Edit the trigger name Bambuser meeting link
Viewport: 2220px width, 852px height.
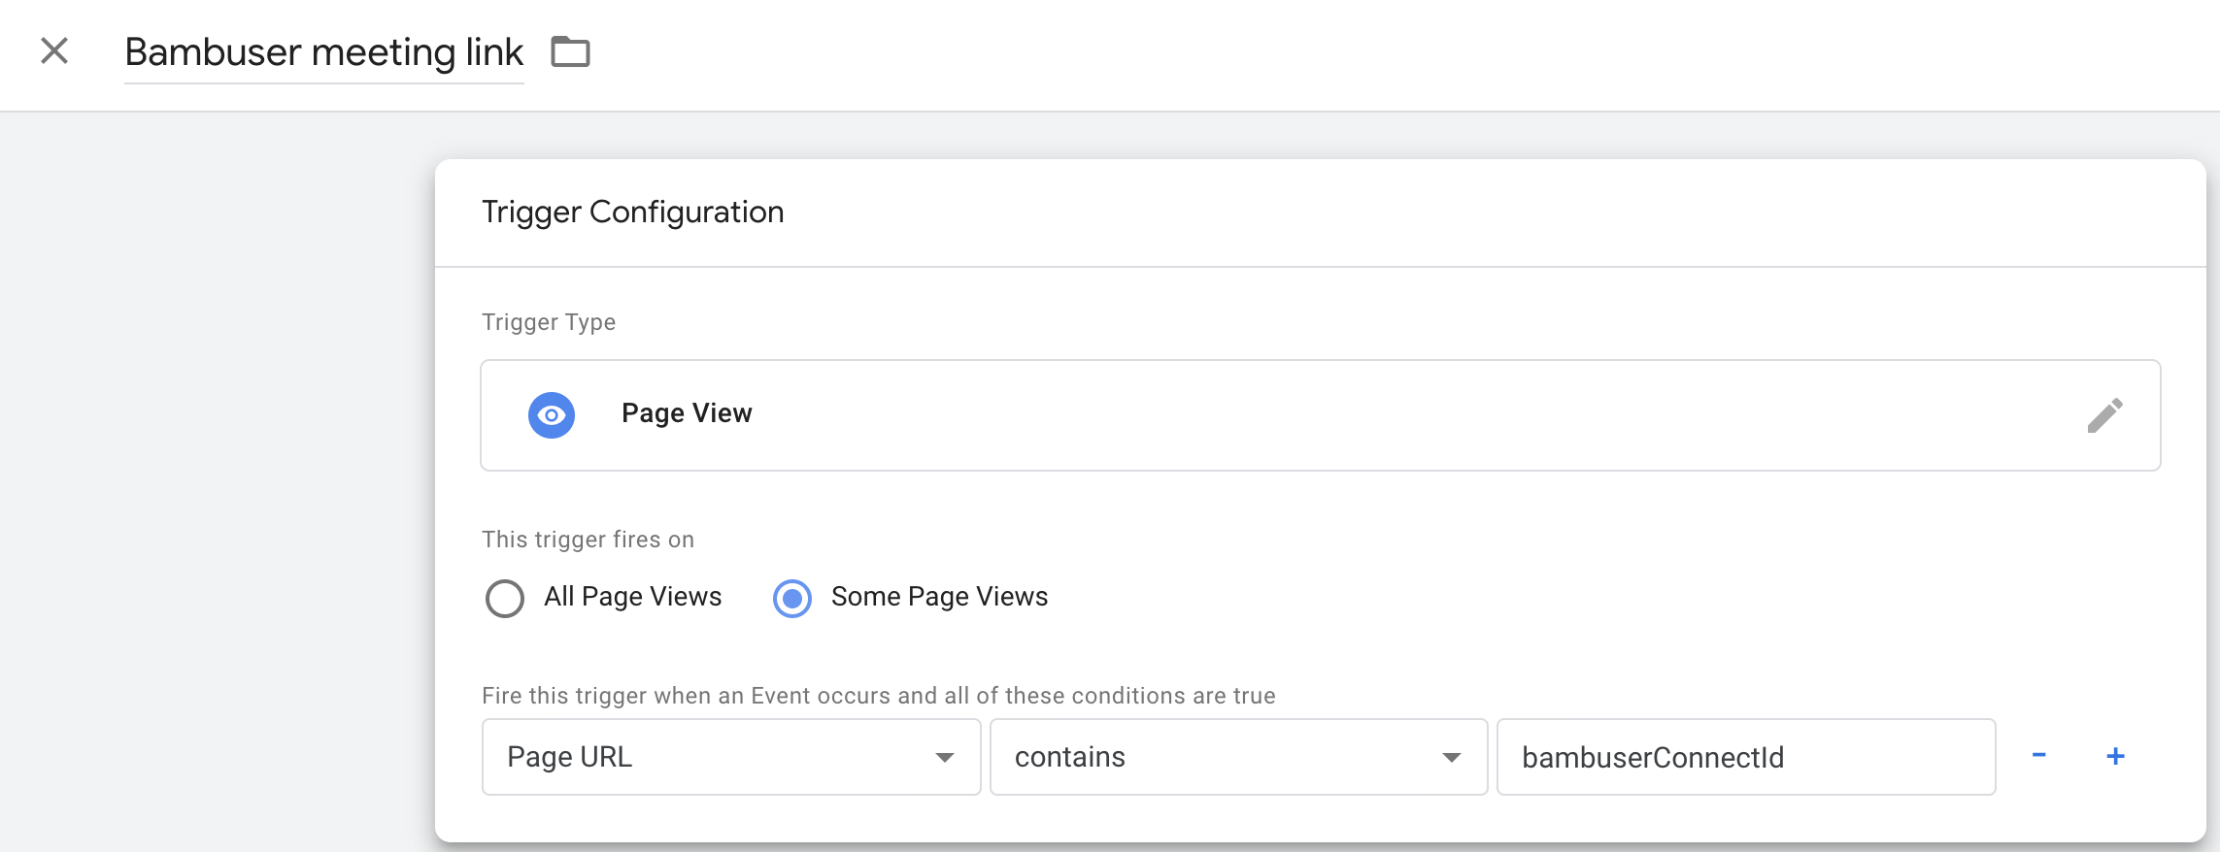click(x=324, y=52)
